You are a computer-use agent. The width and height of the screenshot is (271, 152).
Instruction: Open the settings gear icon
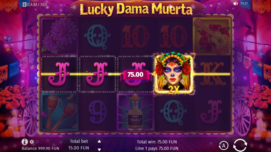(32, 142)
